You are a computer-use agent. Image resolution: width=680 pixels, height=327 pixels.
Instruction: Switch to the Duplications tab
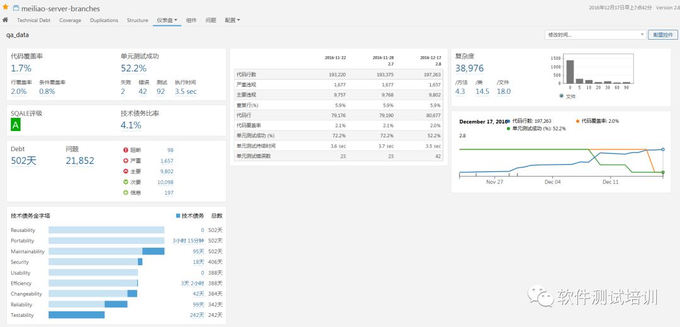tap(104, 20)
